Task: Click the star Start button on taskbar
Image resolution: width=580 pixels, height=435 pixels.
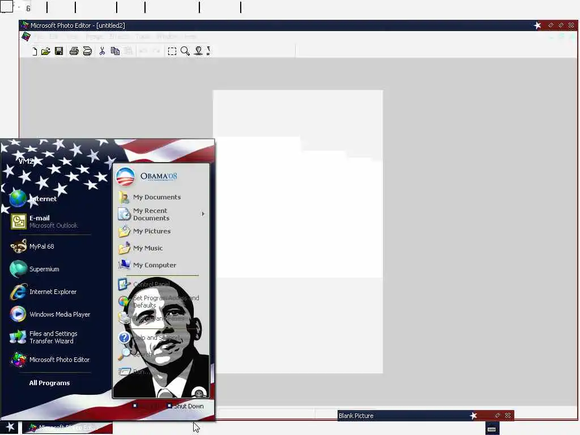Action: click(x=10, y=428)
